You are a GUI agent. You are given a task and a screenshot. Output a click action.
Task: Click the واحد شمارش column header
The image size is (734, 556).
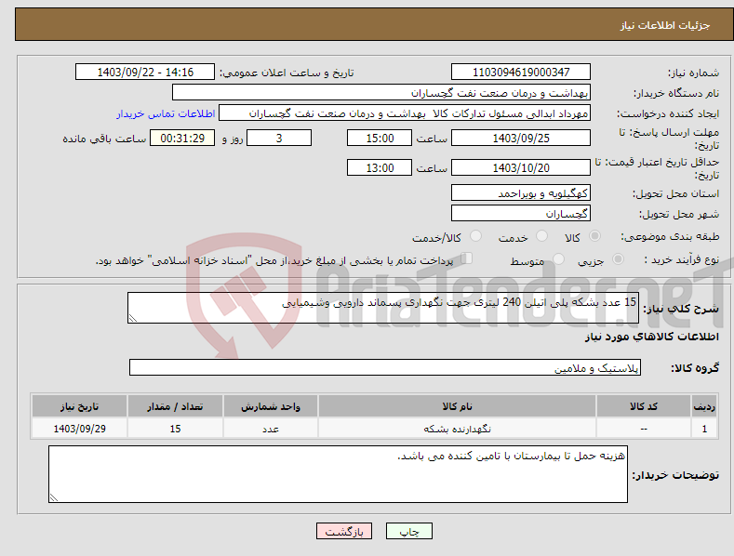click(271, 406)
